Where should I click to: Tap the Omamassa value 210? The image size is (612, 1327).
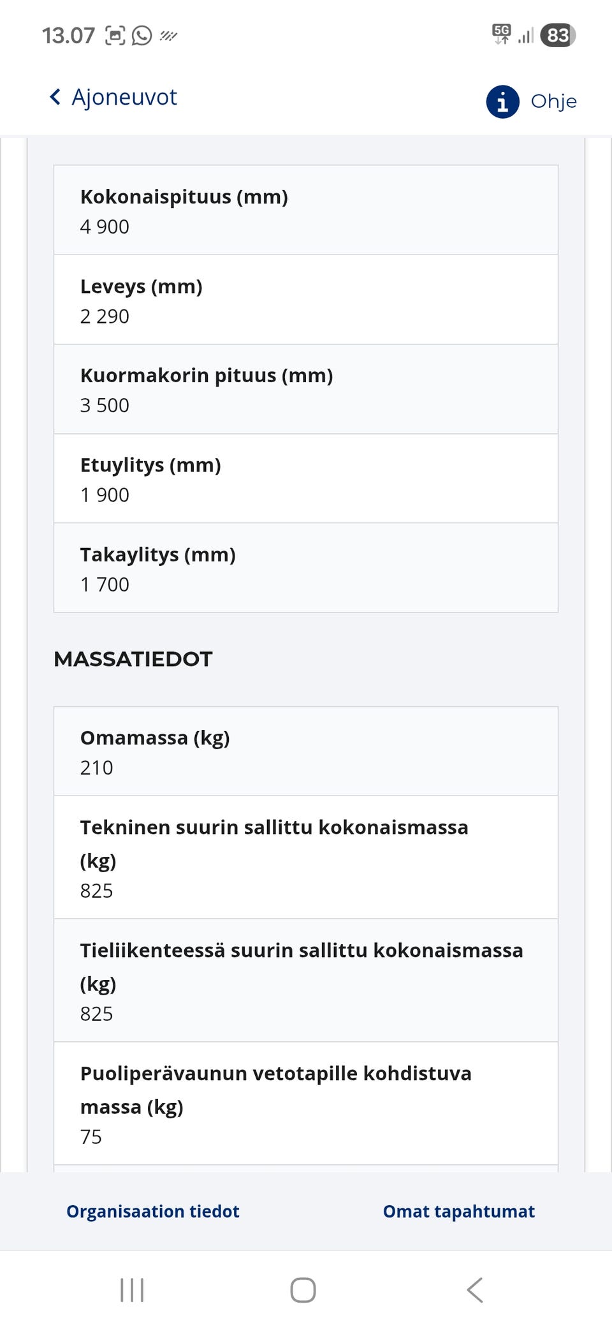(96, 767)
